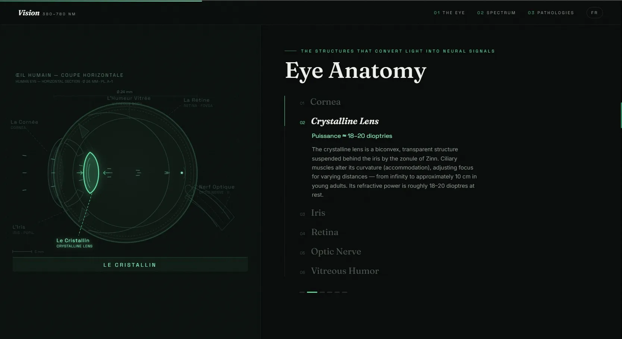622x339 pixels.
Task: Expand the Retina accordion item
Action: 325,232
